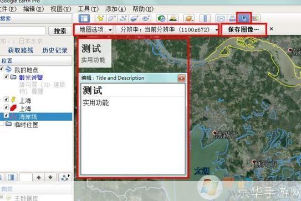Viewport: 301px width, 201px height.
Task: Open the ruler tool
Action: point(205,18)
